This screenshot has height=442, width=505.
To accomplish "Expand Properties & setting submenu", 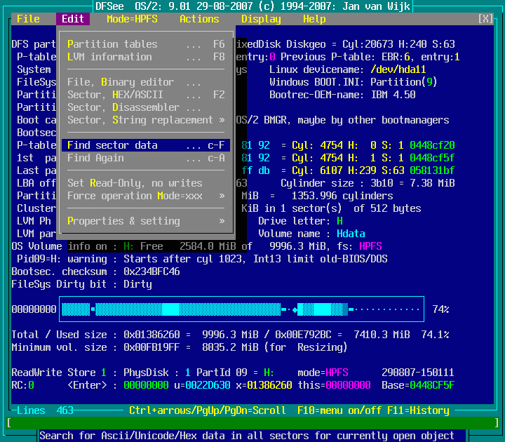I will coord(146,221).
